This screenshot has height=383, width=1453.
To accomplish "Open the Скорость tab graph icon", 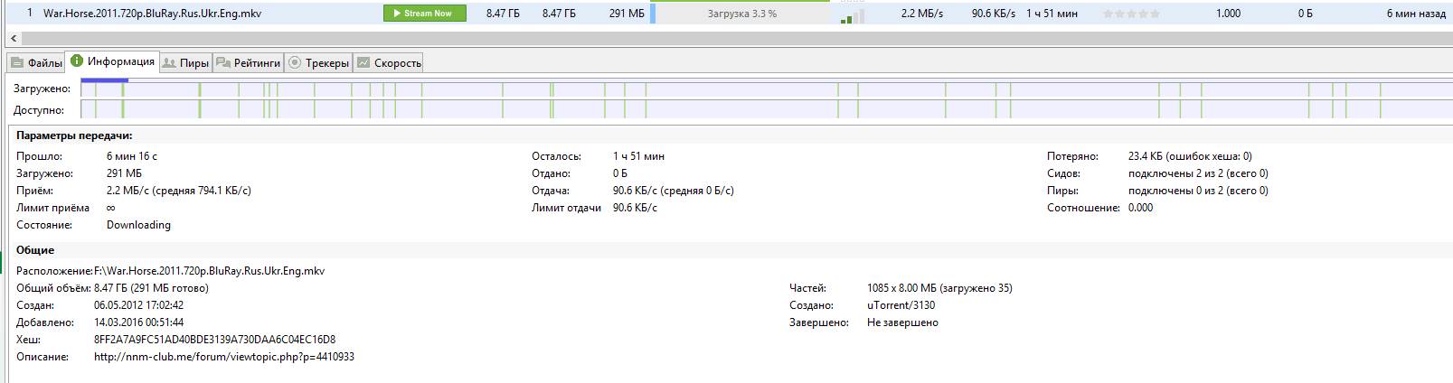I will (363, 63).
